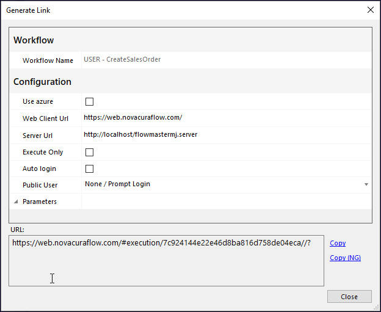Click the empty Parameters value cell
This screenshot has height=312, width=381.
pos(226,201)
